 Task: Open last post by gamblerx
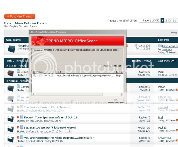167,49
